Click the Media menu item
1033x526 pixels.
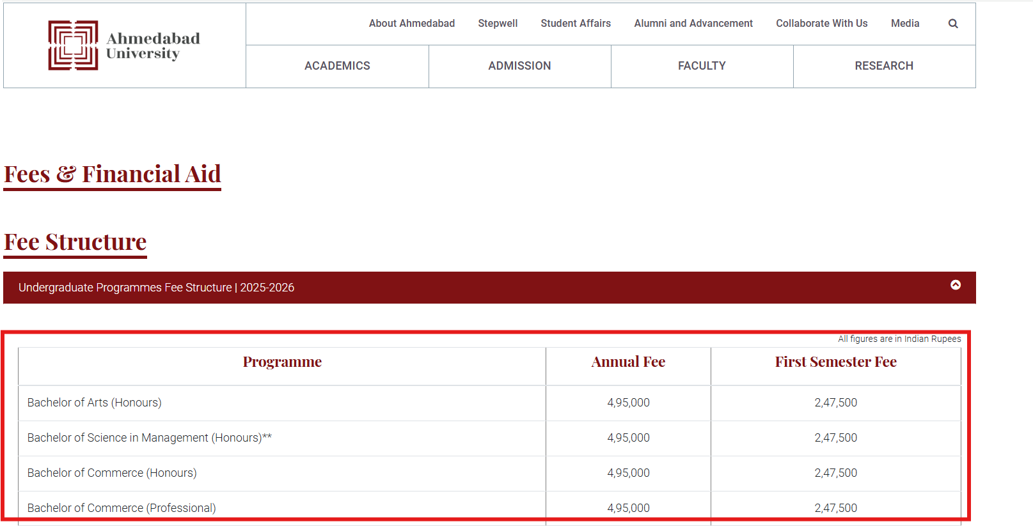(x=905, y=23)
